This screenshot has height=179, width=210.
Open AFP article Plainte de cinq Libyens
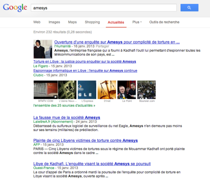coord(86,140)
